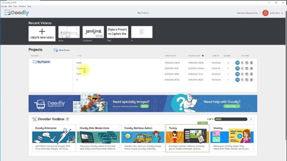Click the trash icon in the Text row
This screenshot has height=161, width=287.
[x=251, y=74]
